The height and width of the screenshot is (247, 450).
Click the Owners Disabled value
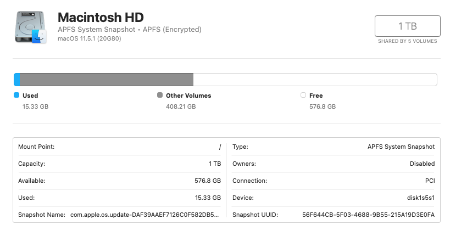tap(422, 164)
